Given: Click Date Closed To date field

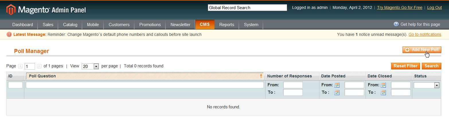Looking at the screenshot, I should tap(401, 92).
